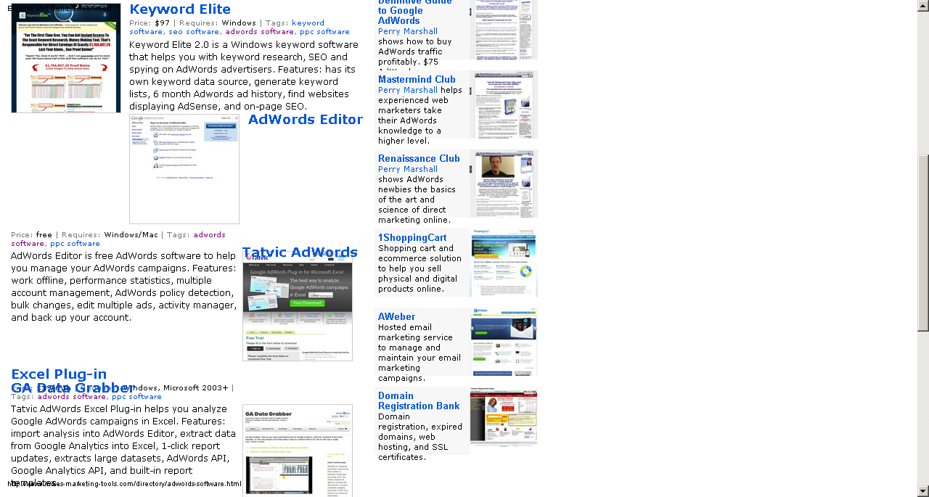Open the Keyword Elite heading link

(x=180, y=9)
